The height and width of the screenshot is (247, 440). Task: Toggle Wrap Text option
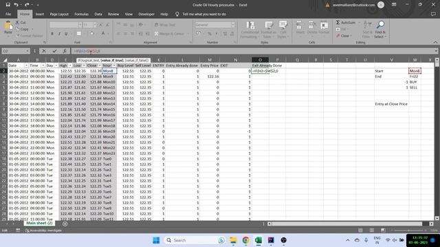[165, 25]
